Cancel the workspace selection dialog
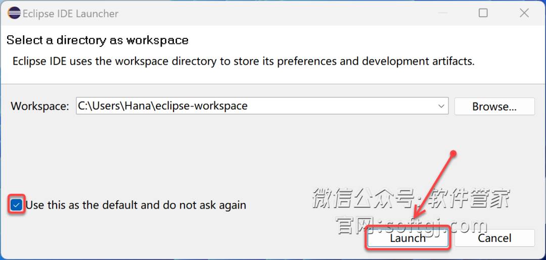The width and height of the screenshot is (546, 260). pyautogui.click(x=494, y=238)
